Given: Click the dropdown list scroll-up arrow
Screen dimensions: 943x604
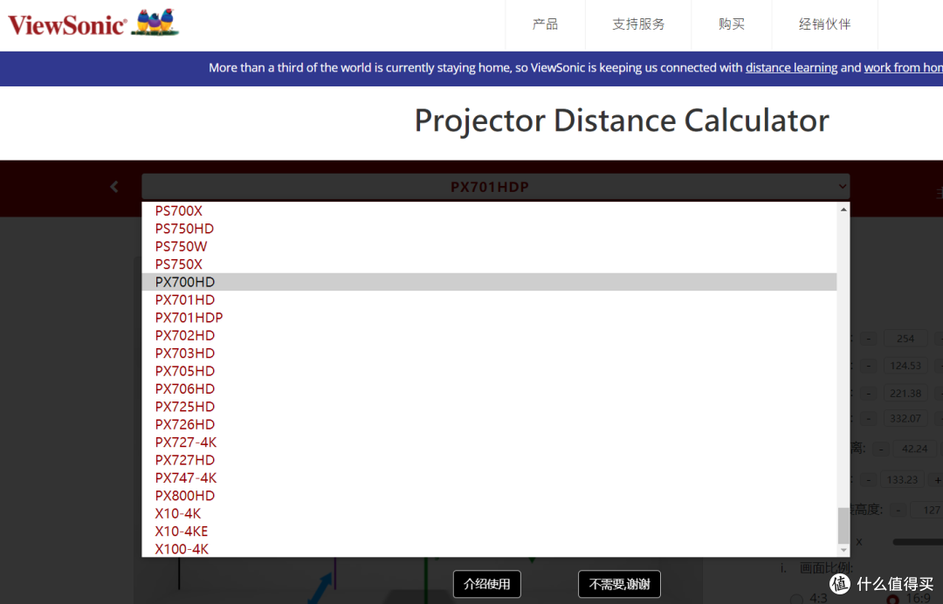Looking at the screenshot, I should (843, 209).
